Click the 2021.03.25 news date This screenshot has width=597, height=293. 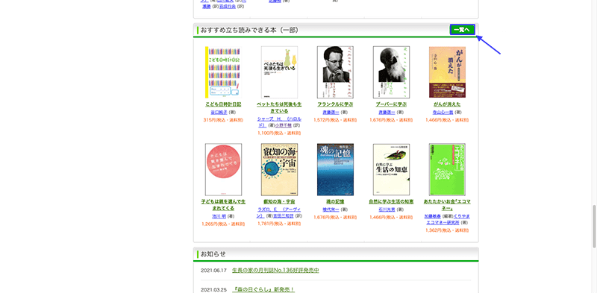tap(213, 290)
